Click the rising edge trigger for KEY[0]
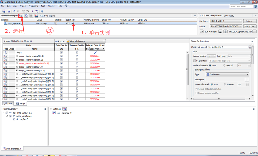Viewport: 258px width, 156px height. pyautogui.click(x=95, y=52)
